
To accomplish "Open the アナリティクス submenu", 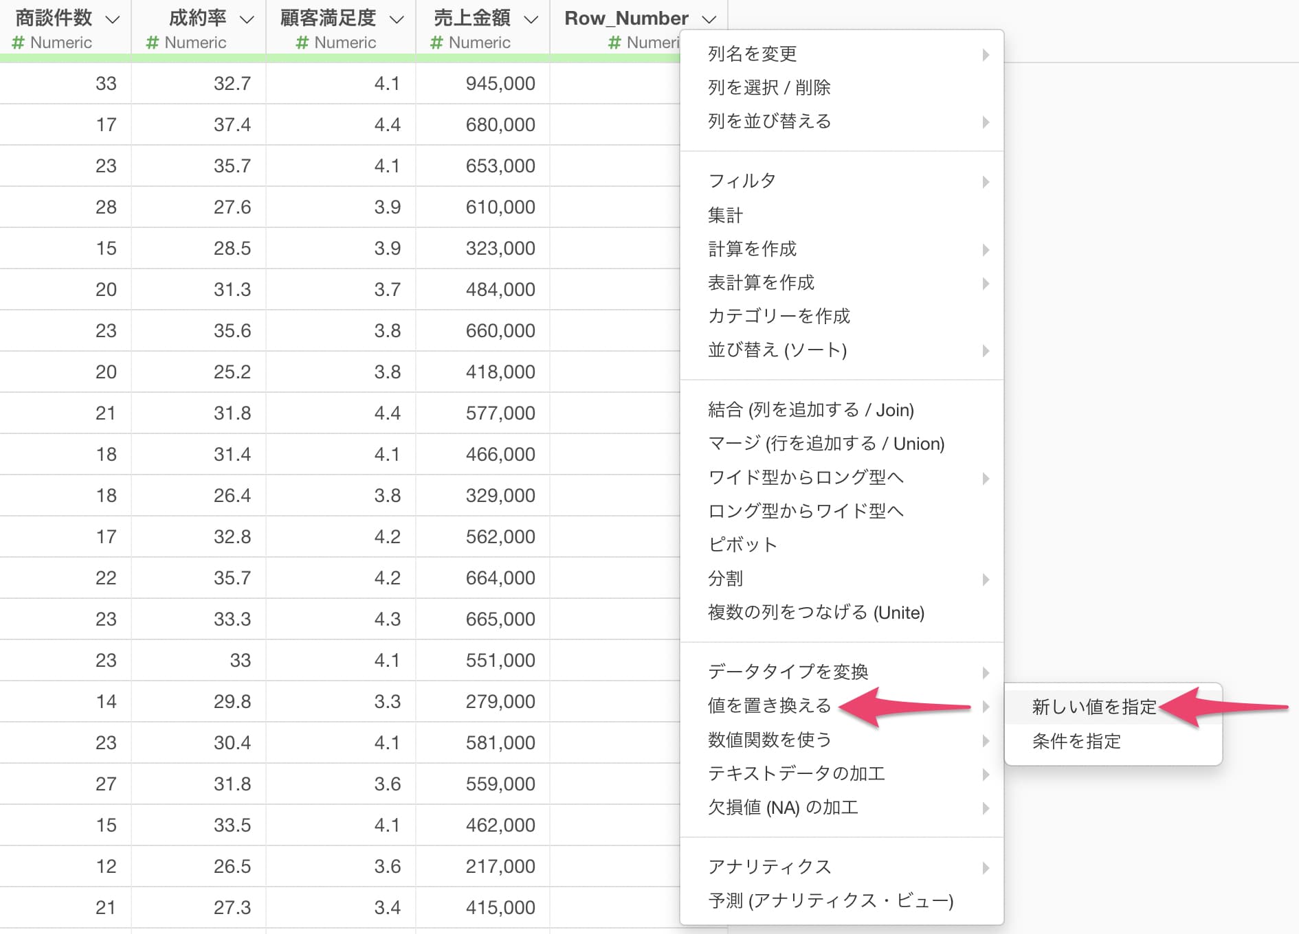I will [842, 867].
